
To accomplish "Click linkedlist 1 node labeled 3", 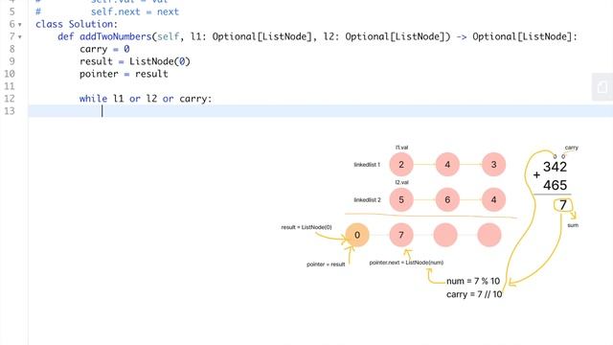I will (x=494, y=164).
